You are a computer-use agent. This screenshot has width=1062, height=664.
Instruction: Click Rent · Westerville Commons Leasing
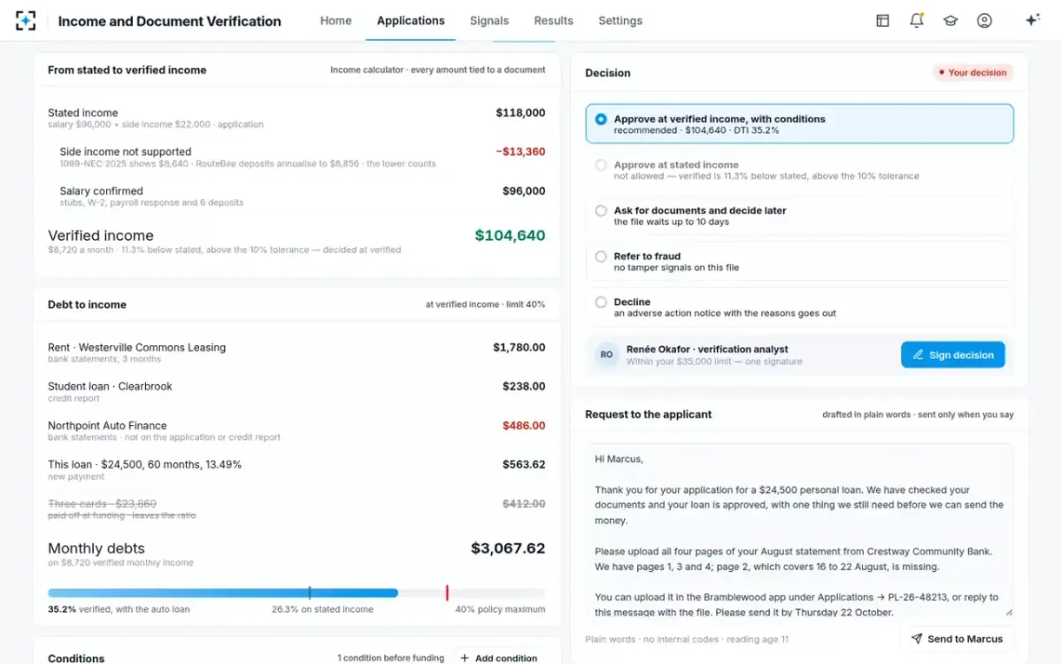tap(137, 347)
